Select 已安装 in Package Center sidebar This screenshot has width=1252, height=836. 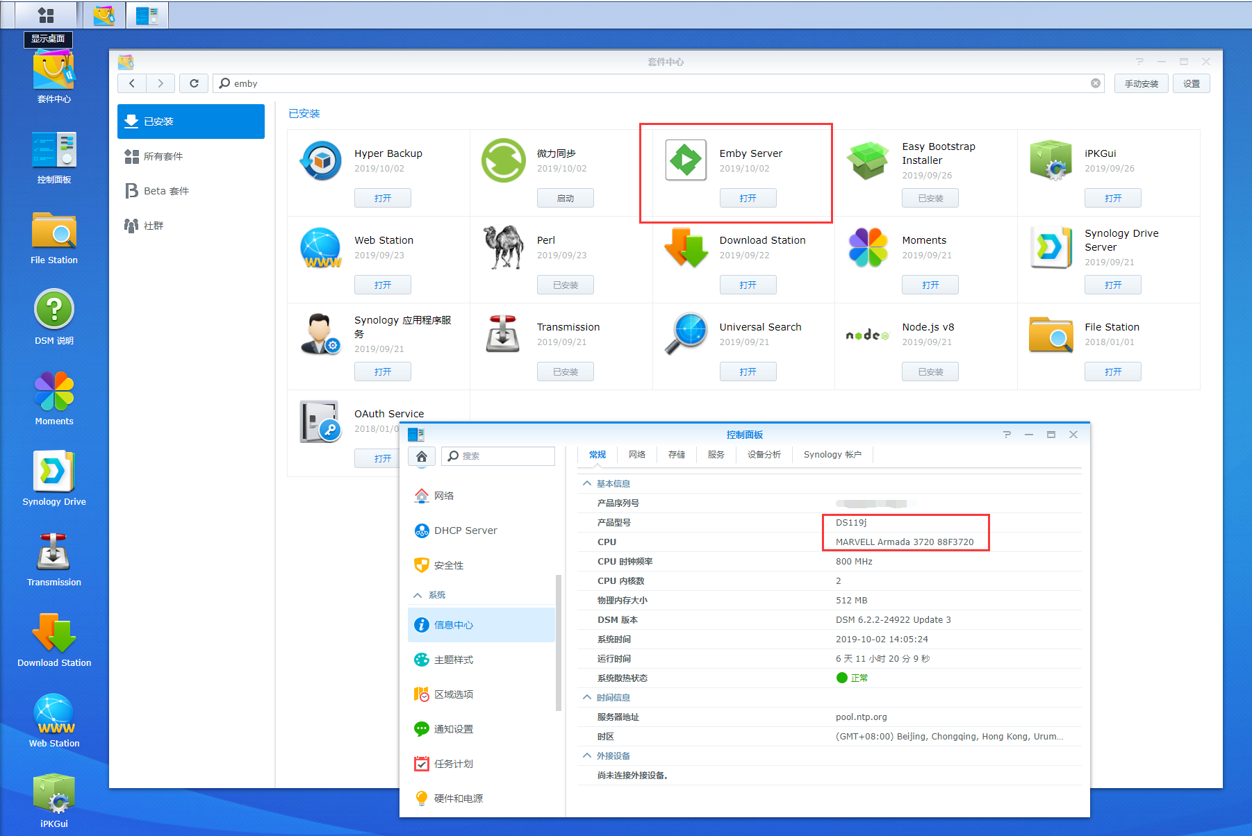[191, 122]
